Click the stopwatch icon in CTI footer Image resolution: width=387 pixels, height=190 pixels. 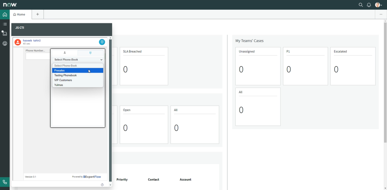tap(102, 185)
